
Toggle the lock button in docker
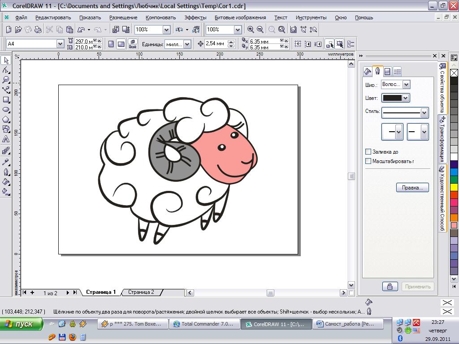[x=390, y=287]
